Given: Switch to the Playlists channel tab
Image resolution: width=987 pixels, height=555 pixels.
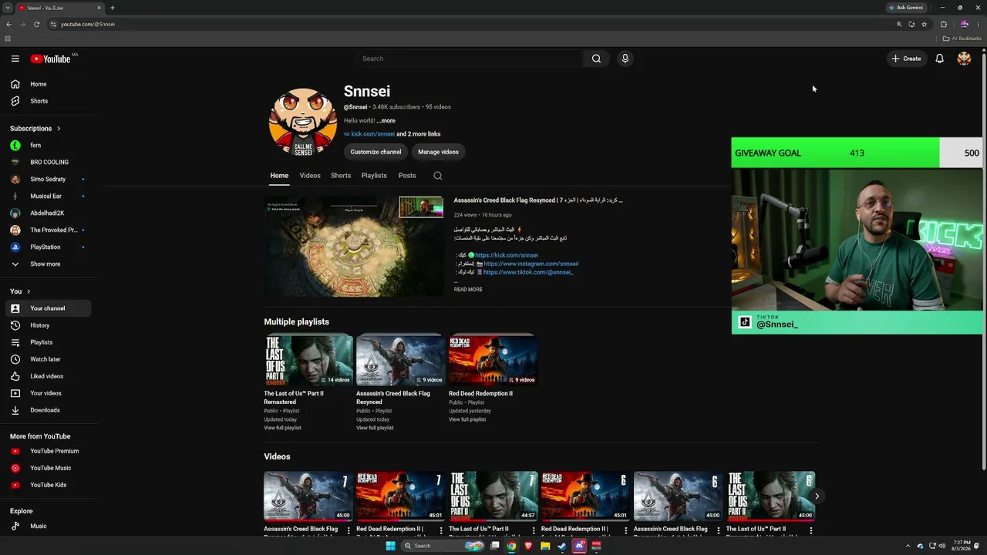Looking at the screenshot, I should [374, 176].
